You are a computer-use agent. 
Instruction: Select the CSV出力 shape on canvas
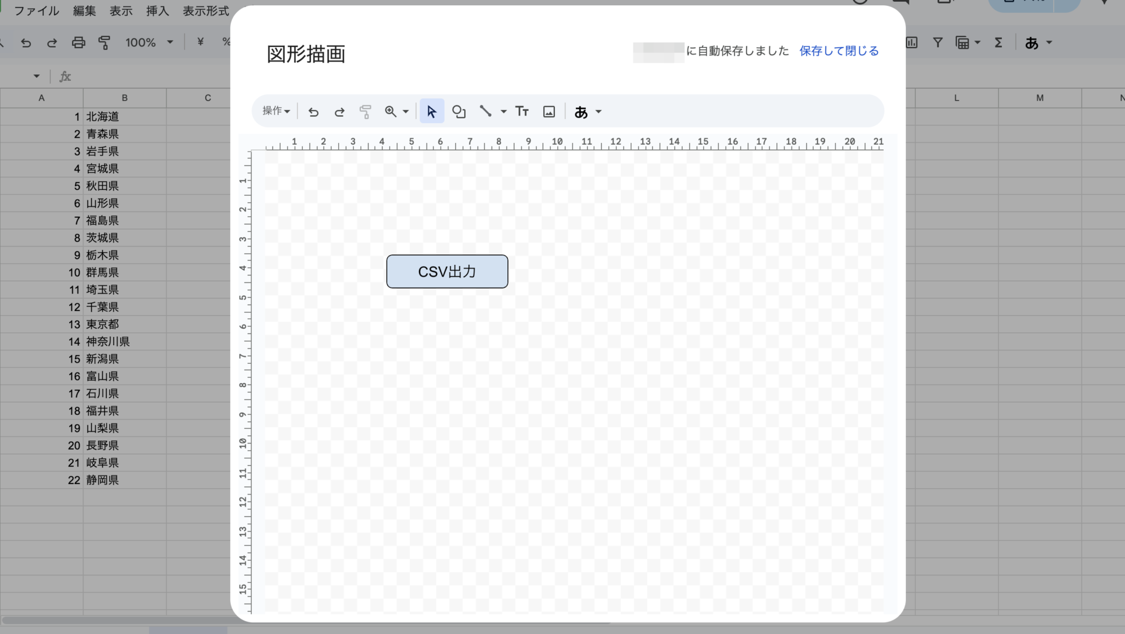(x=447, y=271)
